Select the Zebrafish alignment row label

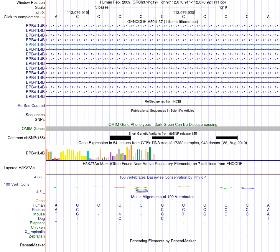[x=37, y=236]
